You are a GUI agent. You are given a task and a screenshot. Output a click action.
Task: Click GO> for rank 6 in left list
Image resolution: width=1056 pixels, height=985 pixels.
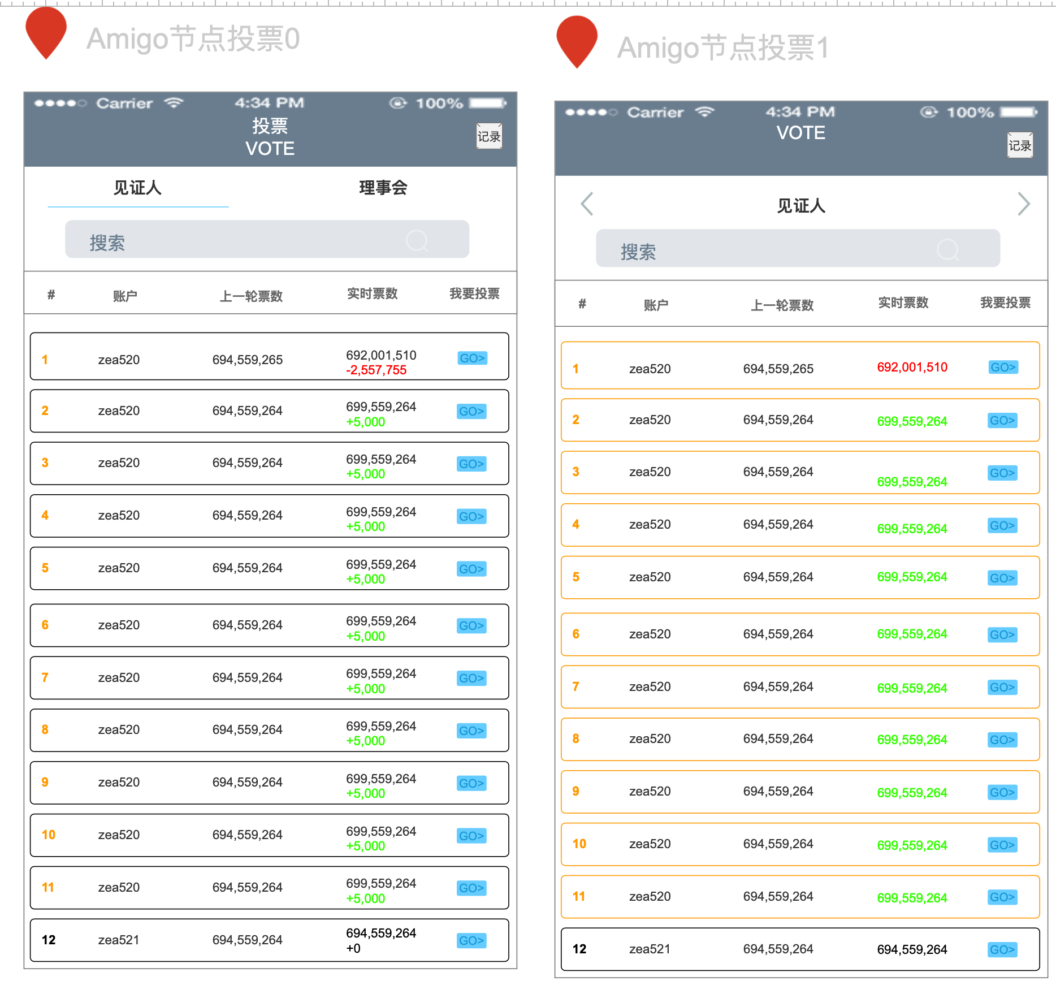point(471,625)
